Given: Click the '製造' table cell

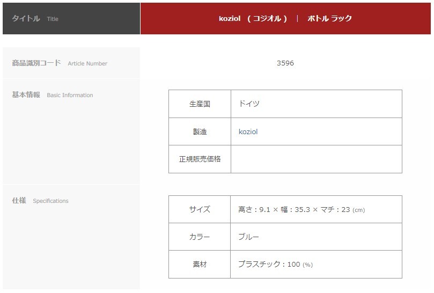Looking at the screenshot, I should click(x=200, y=131).
